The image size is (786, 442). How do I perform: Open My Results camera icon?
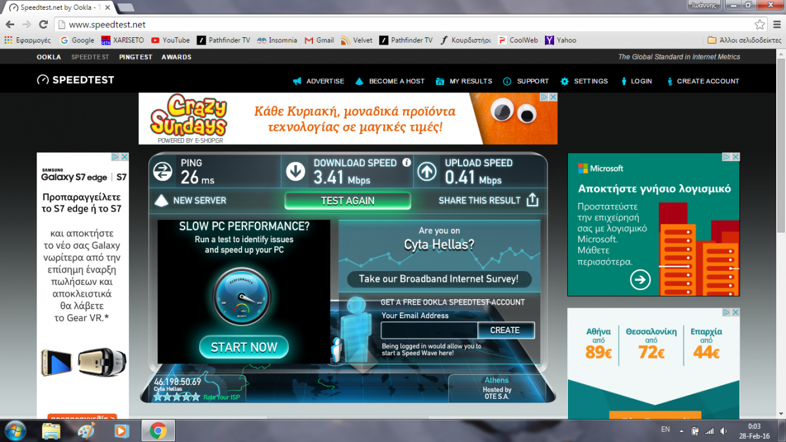click(440, 81)
